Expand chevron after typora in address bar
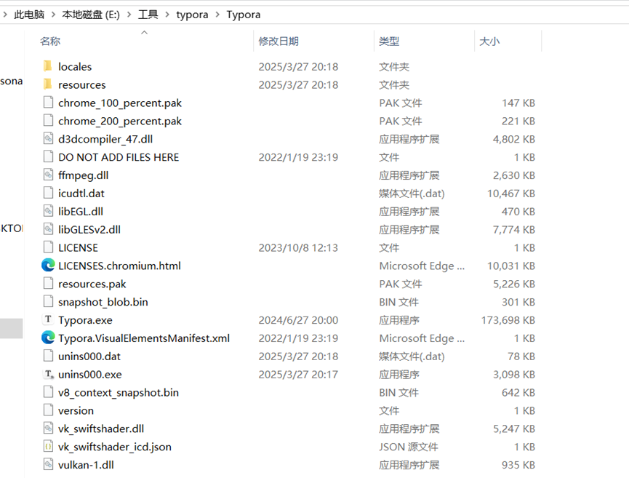629x478 pixels. pos(217,15)
